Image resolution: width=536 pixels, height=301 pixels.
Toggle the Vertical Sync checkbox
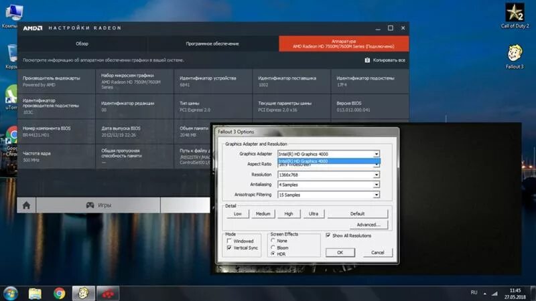229,247
